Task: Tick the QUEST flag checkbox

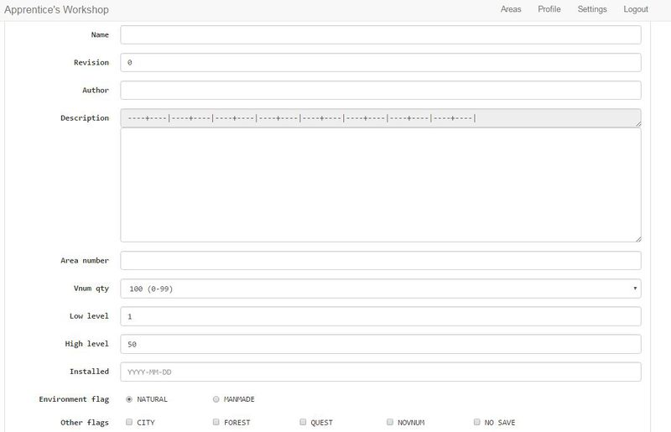Action: pos(303,423)
